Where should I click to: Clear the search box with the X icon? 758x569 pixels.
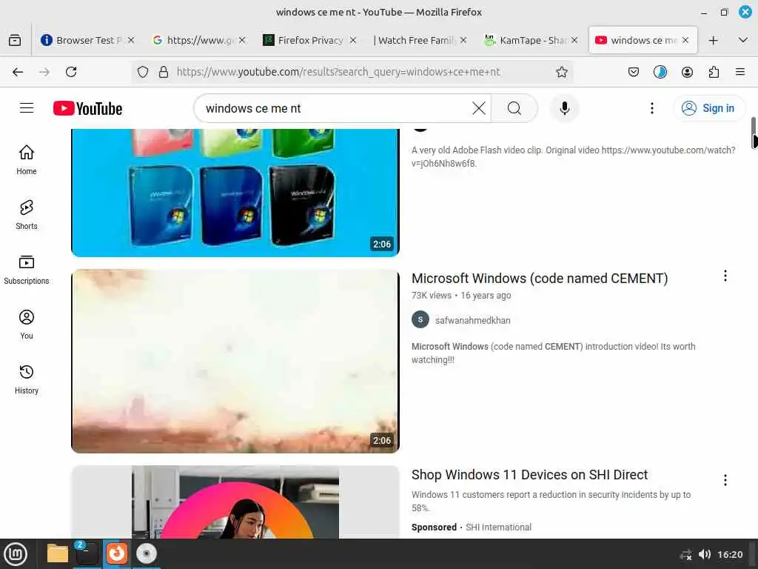click(x=479, y=108)
